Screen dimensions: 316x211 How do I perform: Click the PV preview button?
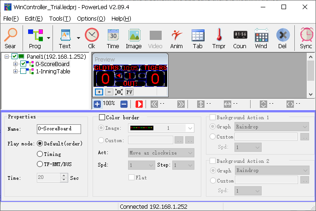(129, 92)
